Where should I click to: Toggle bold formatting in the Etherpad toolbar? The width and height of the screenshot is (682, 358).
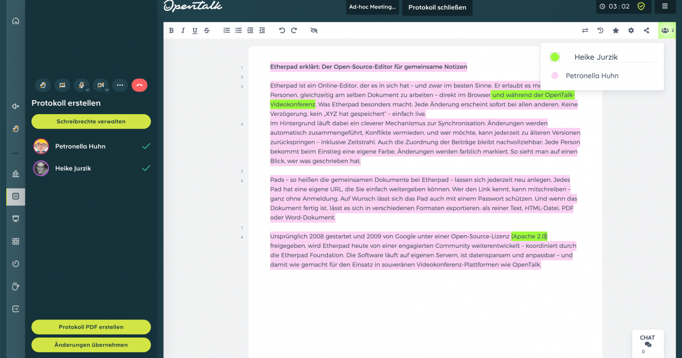172,30
